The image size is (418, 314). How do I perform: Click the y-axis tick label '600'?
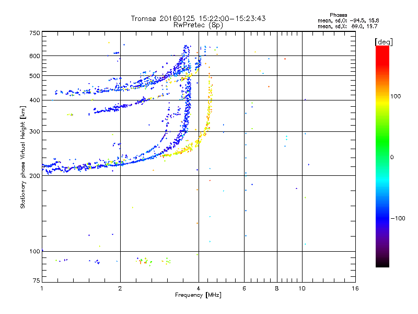click(x=34, y=56)
